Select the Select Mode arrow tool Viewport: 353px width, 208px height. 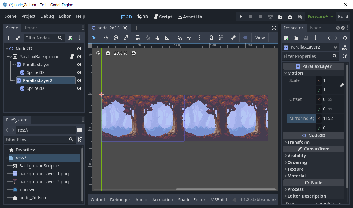pyautogui.click(x=94, y=38)
